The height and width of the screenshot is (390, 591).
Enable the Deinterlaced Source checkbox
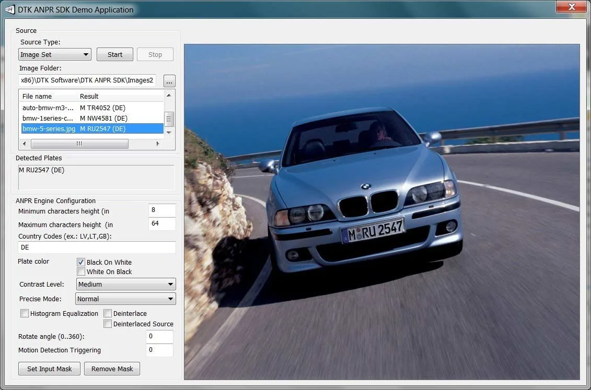(x=108, y=324)
